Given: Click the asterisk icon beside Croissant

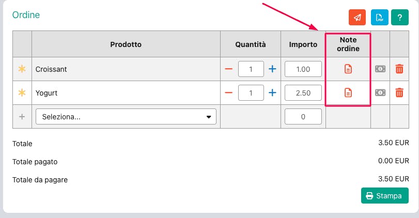Looking at the screenshot, I should coord(22,69).
